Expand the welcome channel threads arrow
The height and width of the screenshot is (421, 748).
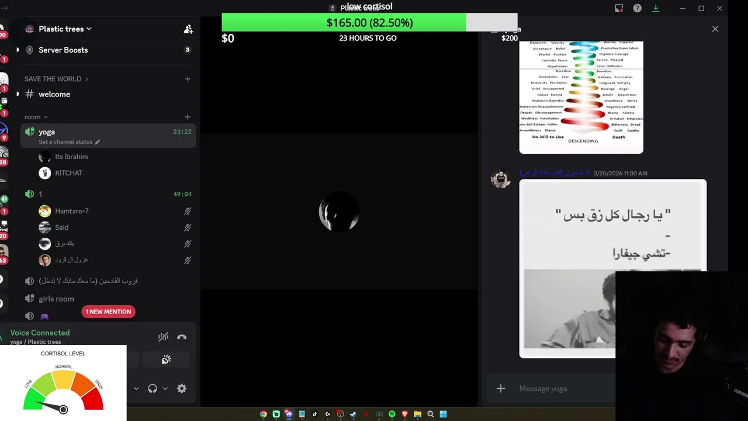pos(18,94)
